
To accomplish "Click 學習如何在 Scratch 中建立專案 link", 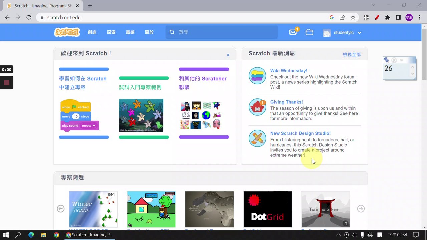I will pyautogui.click(x=83, y=83).
